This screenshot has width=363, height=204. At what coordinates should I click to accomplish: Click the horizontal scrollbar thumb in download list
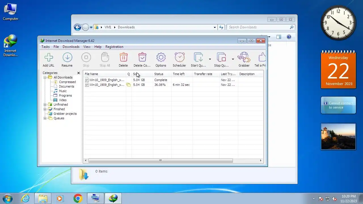[160, 160]
